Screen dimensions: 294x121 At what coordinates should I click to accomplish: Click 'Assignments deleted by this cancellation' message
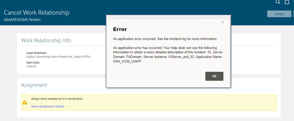pos(57,99)
